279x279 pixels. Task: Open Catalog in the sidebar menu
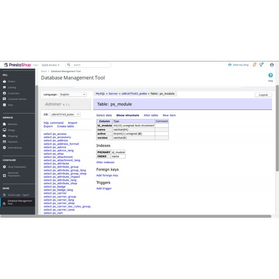point(12,88)
